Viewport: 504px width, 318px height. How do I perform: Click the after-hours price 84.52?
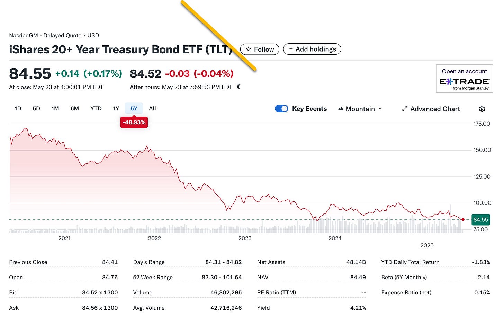[145, 74]
